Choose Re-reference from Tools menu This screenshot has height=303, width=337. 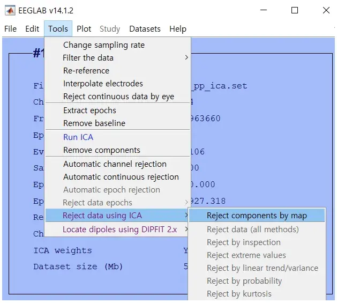tap(86, 71)
